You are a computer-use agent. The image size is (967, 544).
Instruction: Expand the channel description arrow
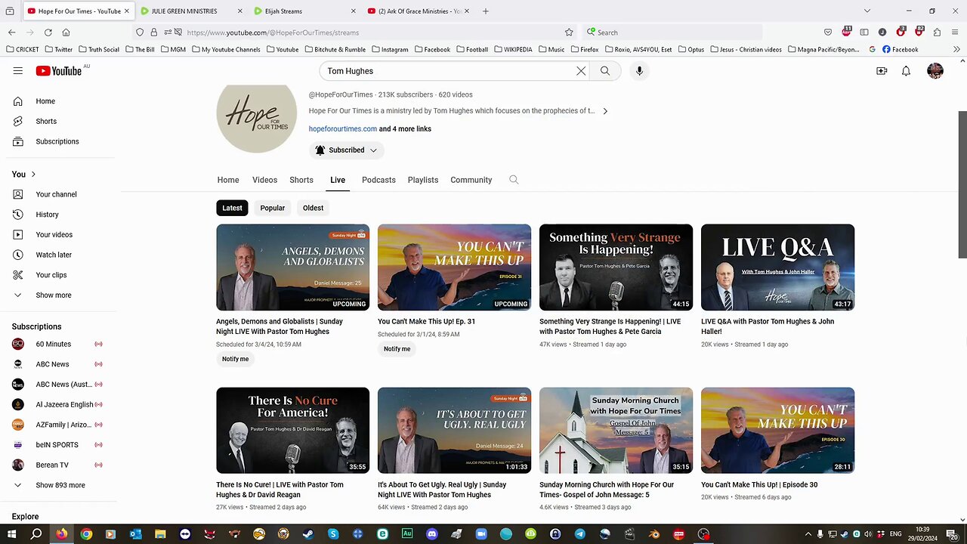click(605, 111)
